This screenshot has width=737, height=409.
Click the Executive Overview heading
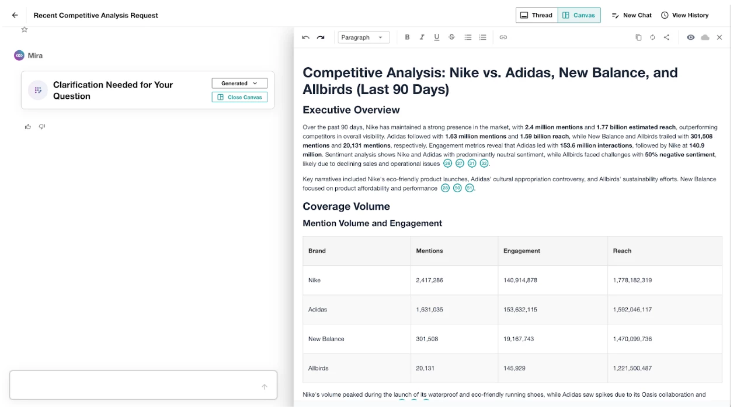point(351,110)
